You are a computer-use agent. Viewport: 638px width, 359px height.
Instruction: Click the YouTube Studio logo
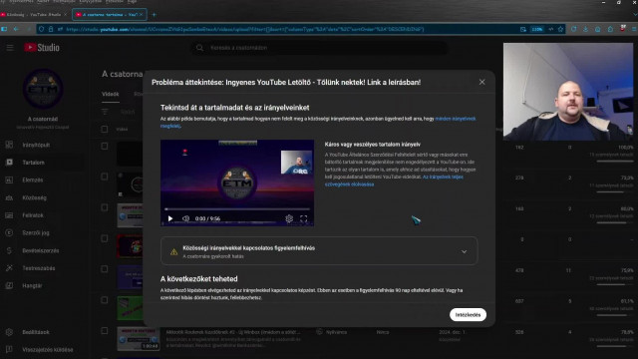pyautogui.click(x=42, y=48)
